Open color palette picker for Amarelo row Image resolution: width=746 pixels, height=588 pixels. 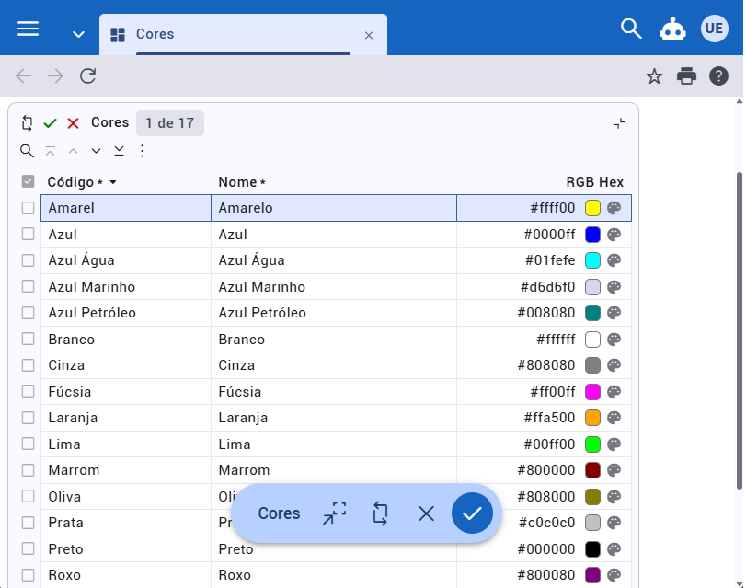click(x=614, y=208)
